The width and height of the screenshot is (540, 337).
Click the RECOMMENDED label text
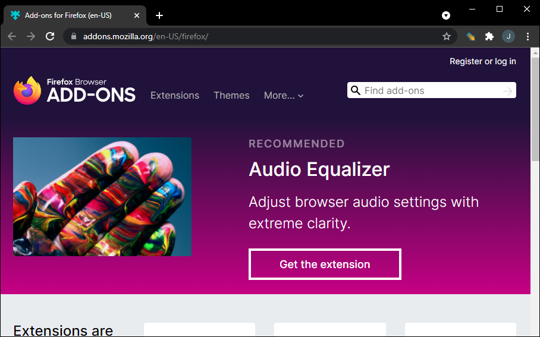(x=297, y=144)
